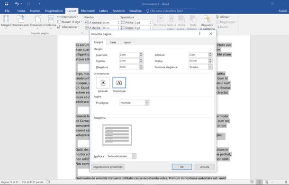The image size is (289, 185).
Task: Click the Inferiore margin field
Action: [x=199, y=55]
